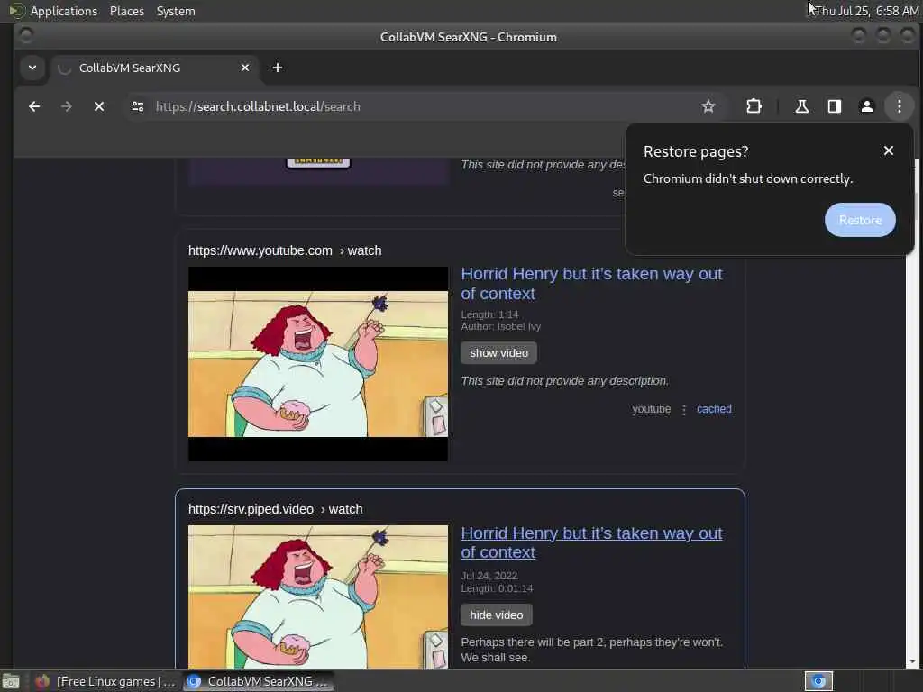Image resolution: width=923 pixels, height=692 pixels.
Task: Open the profile avatar menu
Action: 866,106
